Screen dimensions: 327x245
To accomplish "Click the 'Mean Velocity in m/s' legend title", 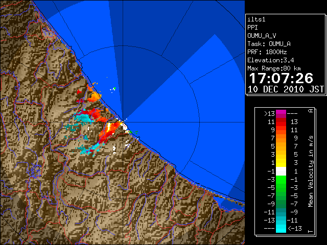I will click(x=311, y=171).
